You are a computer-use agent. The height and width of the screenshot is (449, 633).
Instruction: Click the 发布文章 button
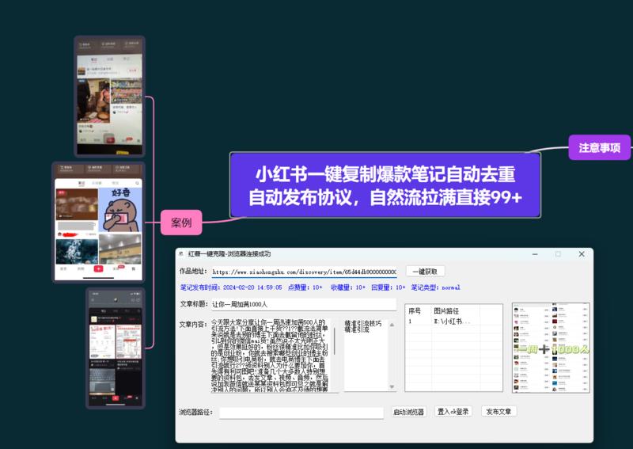498,412
